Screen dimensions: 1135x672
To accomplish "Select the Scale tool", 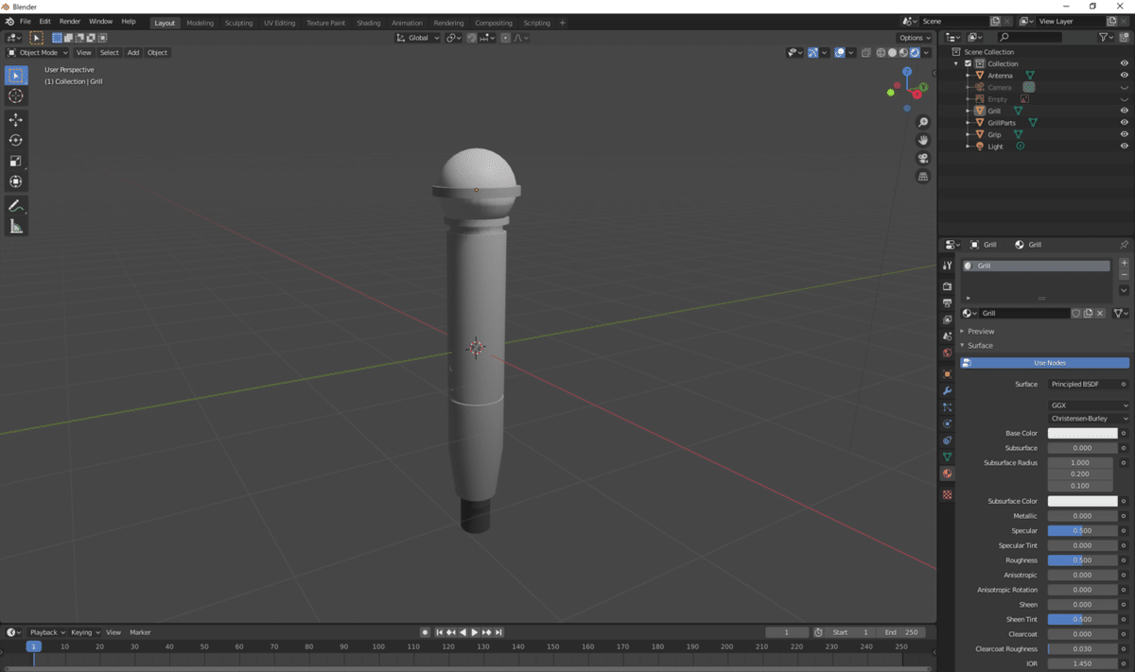I will pos(16,162).
